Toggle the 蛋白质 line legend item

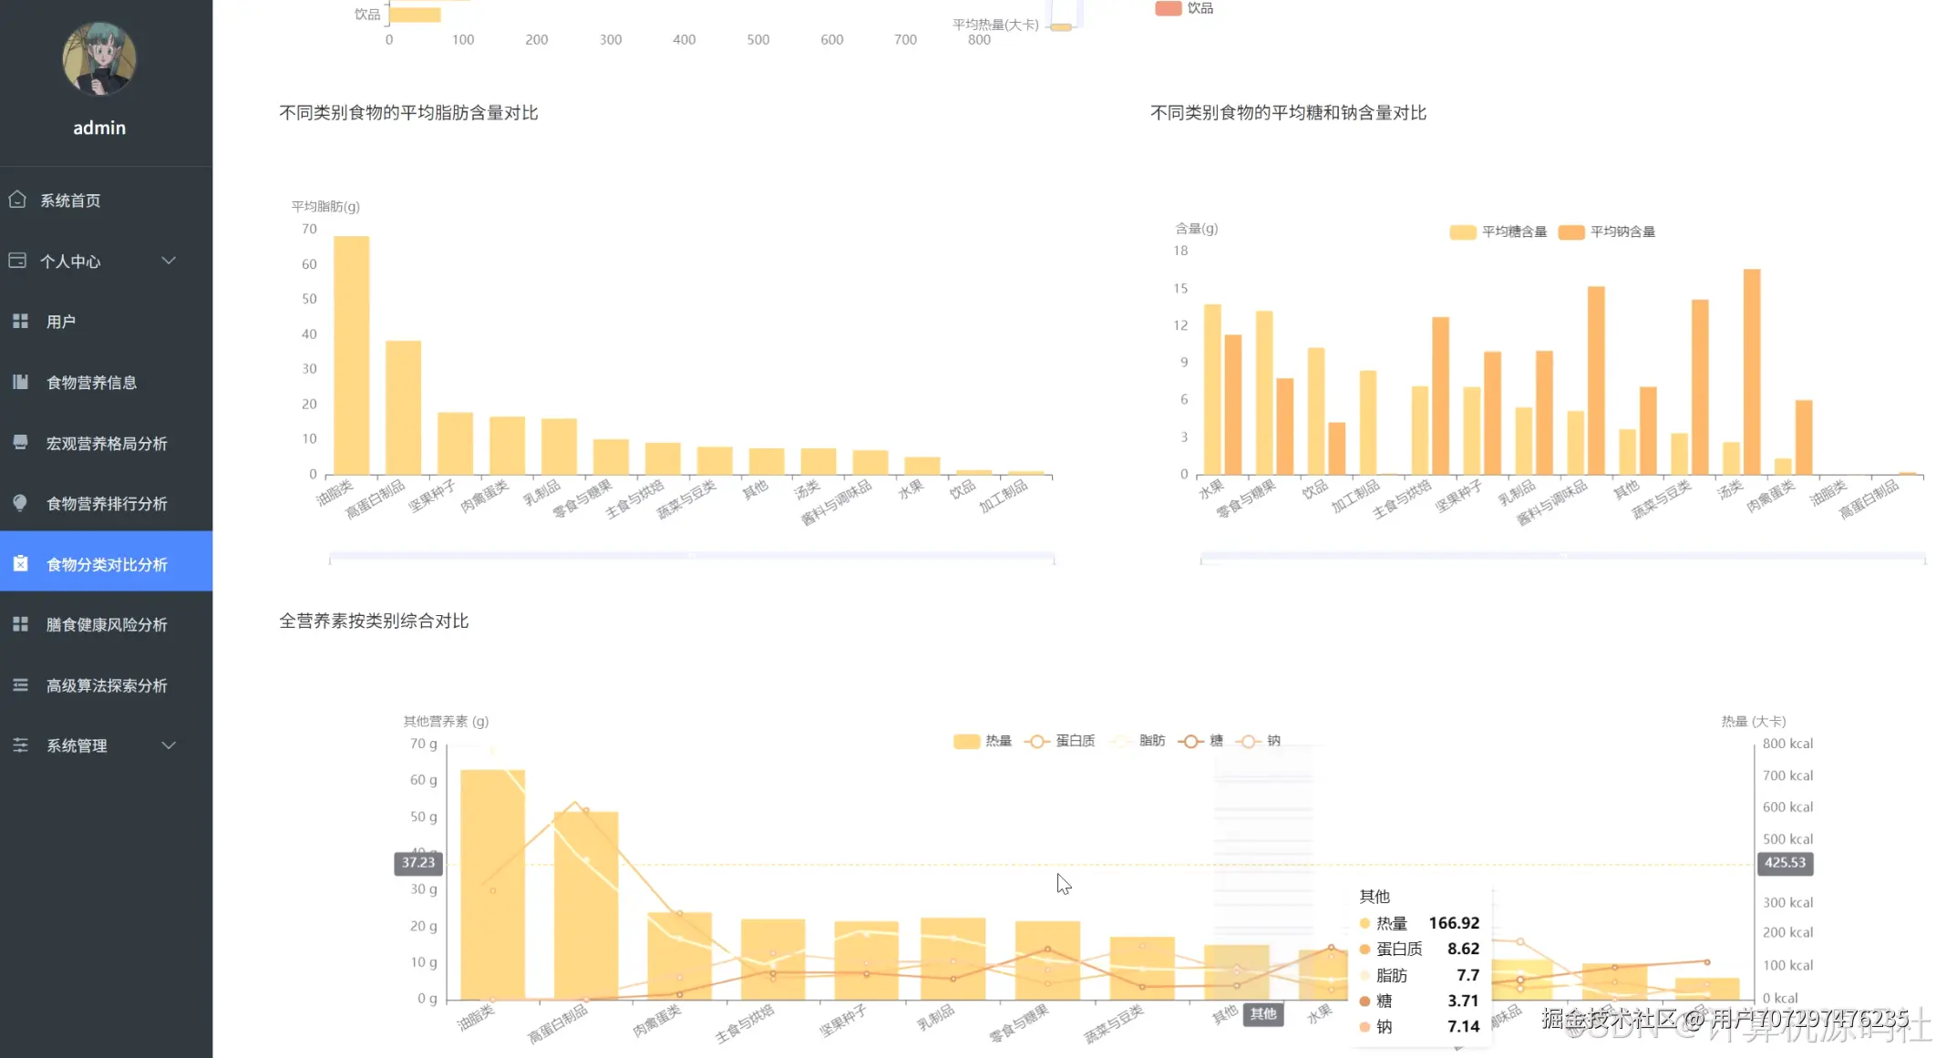click(x=1060, y=741)
